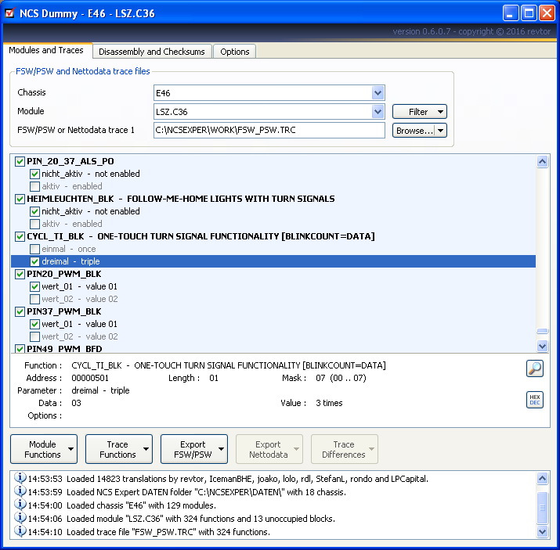This screenshot has height=550, width=560.
Task: Switch to Modules and Traces tab
Action: pos(46,50)
